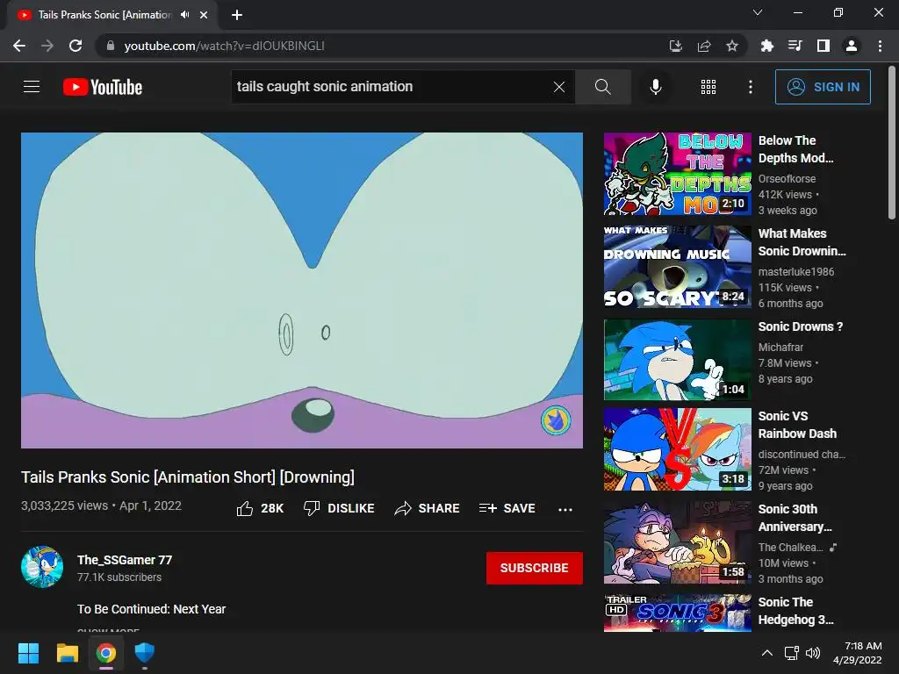Like the video with thumbs up icon
Viewport: 899px width, 674px height.
click(245, 508)
